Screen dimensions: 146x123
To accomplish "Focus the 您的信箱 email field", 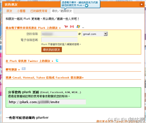I will click(59, 34).
